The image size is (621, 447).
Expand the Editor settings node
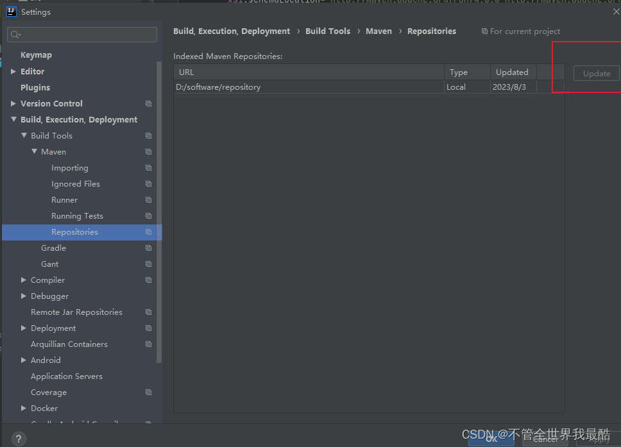pyautogui.click(x=13, y=71)
